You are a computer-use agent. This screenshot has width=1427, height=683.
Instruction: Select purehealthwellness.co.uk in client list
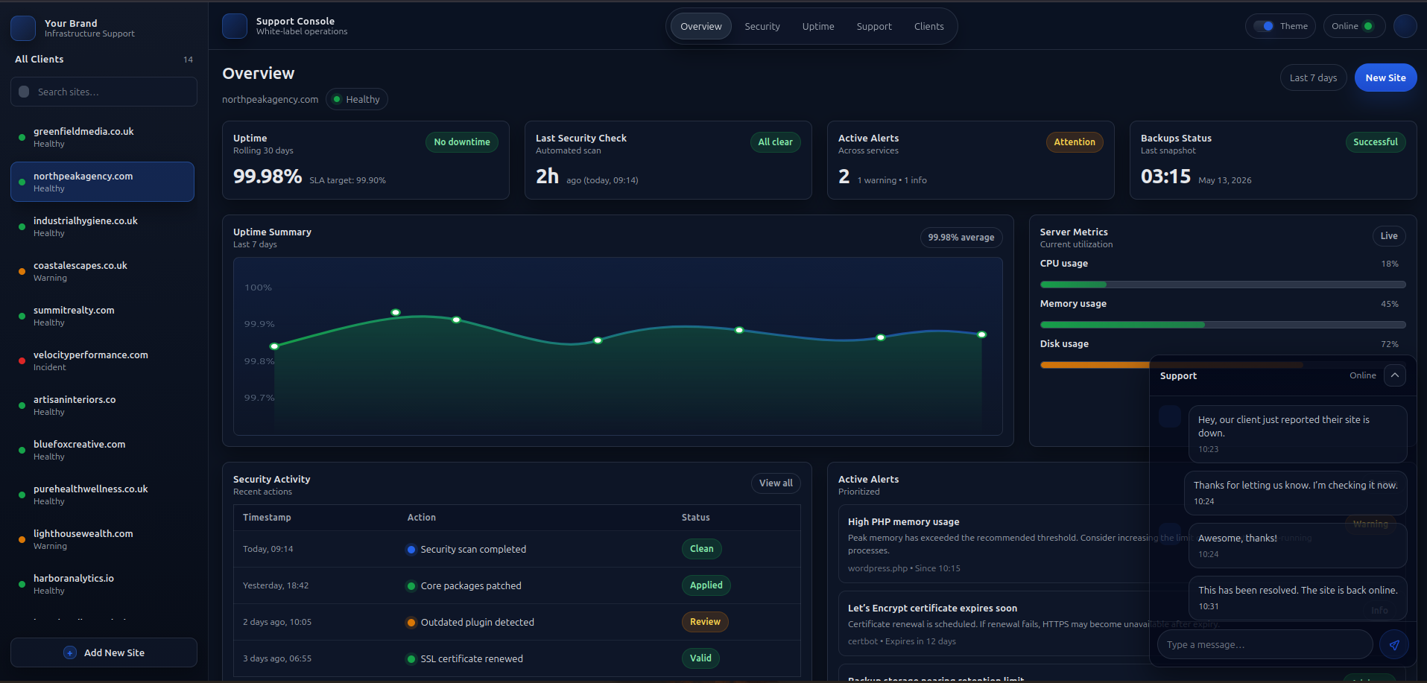102,495
